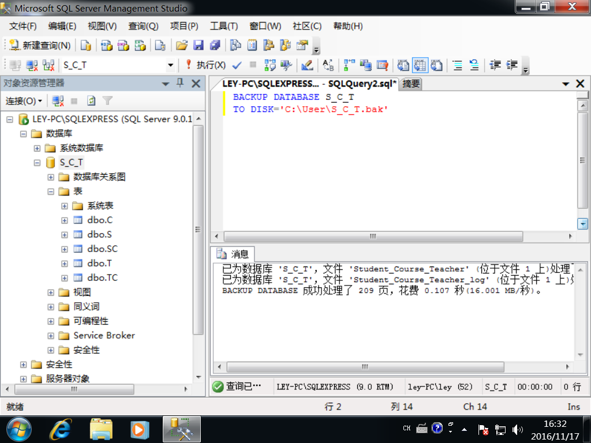Viewport: 591px width, 443px height.
Task: Refresh the Object Explorer tree
Action: (x=91, y=100)
